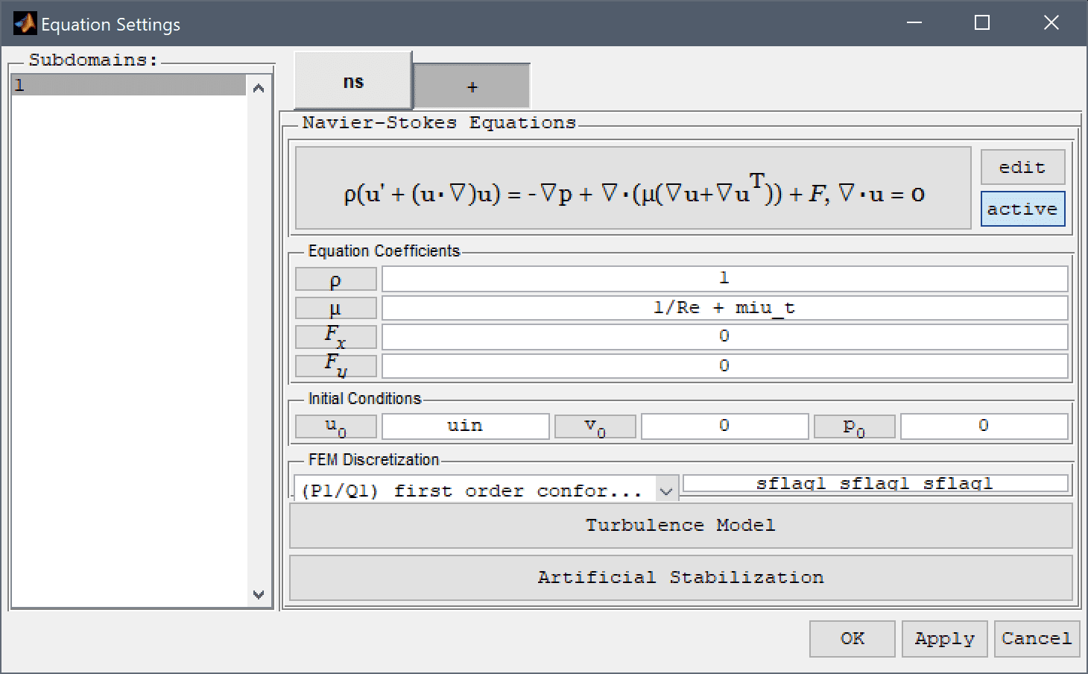
Task: Click the Fy body force button
Action: coord(336,366)
